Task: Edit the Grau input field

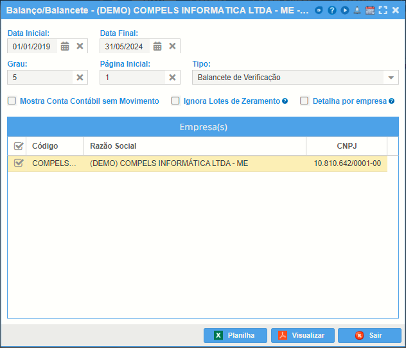Action: (40, 78)
